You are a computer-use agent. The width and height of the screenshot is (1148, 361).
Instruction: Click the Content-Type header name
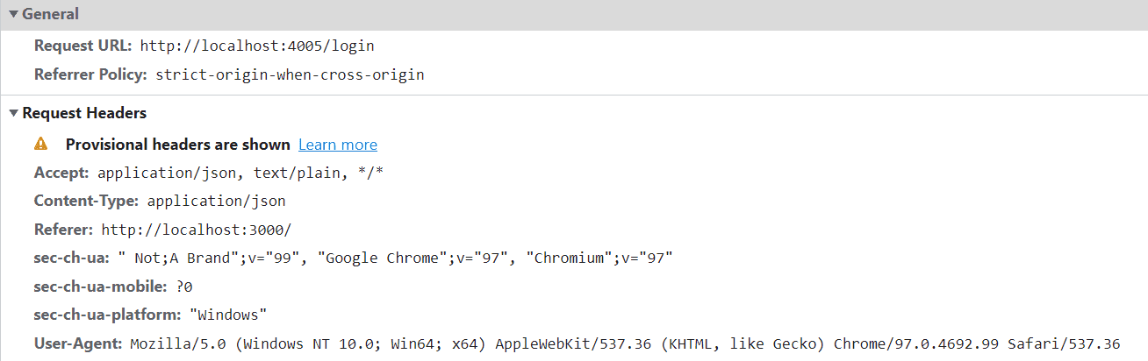(86, 201)
